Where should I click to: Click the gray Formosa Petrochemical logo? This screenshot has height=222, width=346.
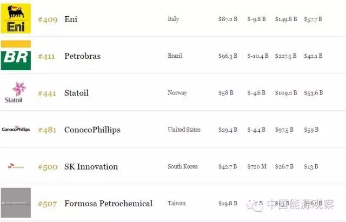point(16,203)
